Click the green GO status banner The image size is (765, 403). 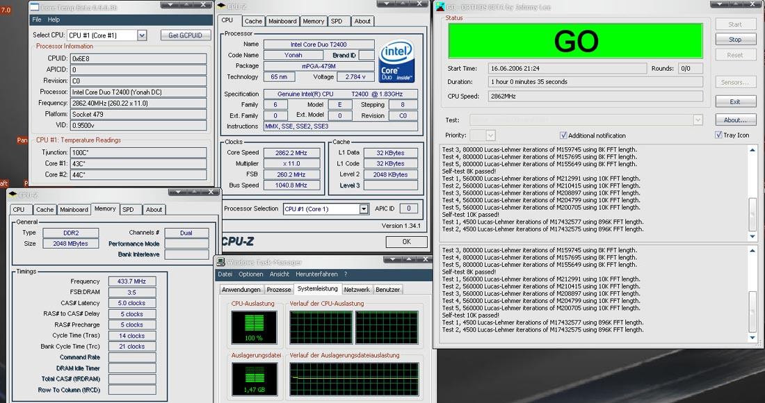[576, 41]
